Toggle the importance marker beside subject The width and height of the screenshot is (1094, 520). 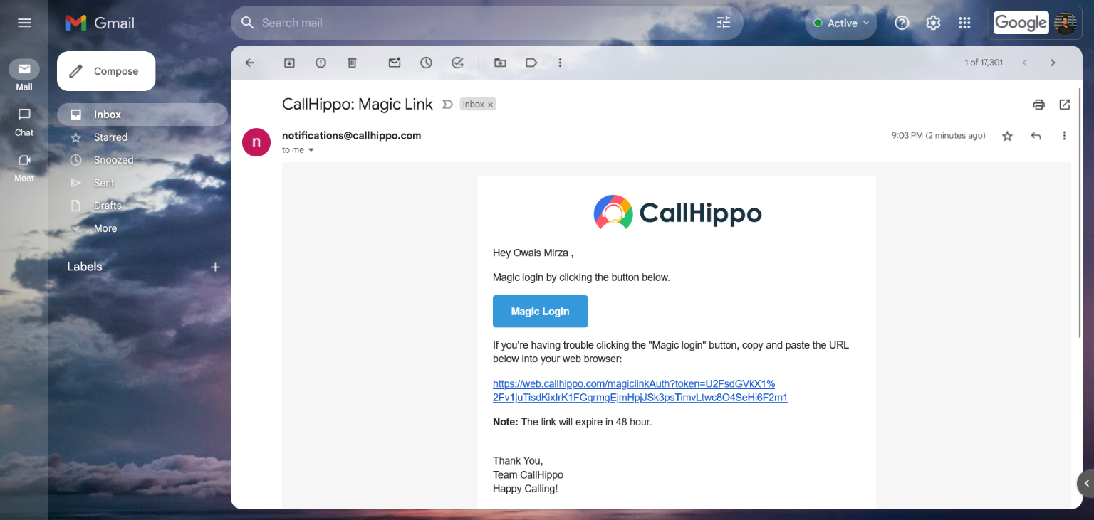pyautogui.click(x=447, y=105)
